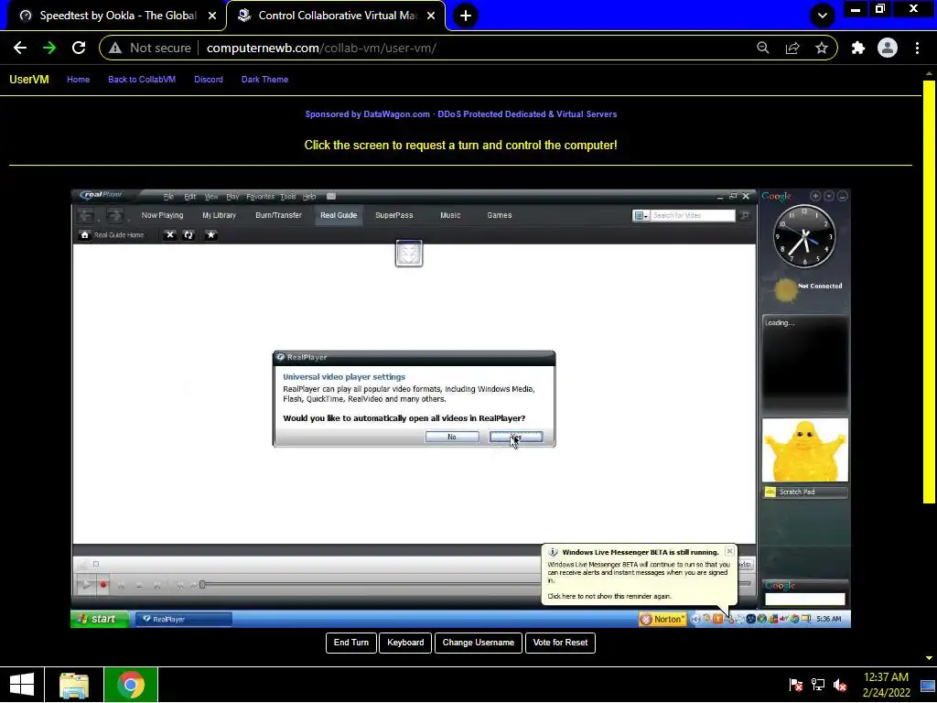Screen dimensions: 937x703
Task: Click the playback seek slider handle
Action: point(202,584)
